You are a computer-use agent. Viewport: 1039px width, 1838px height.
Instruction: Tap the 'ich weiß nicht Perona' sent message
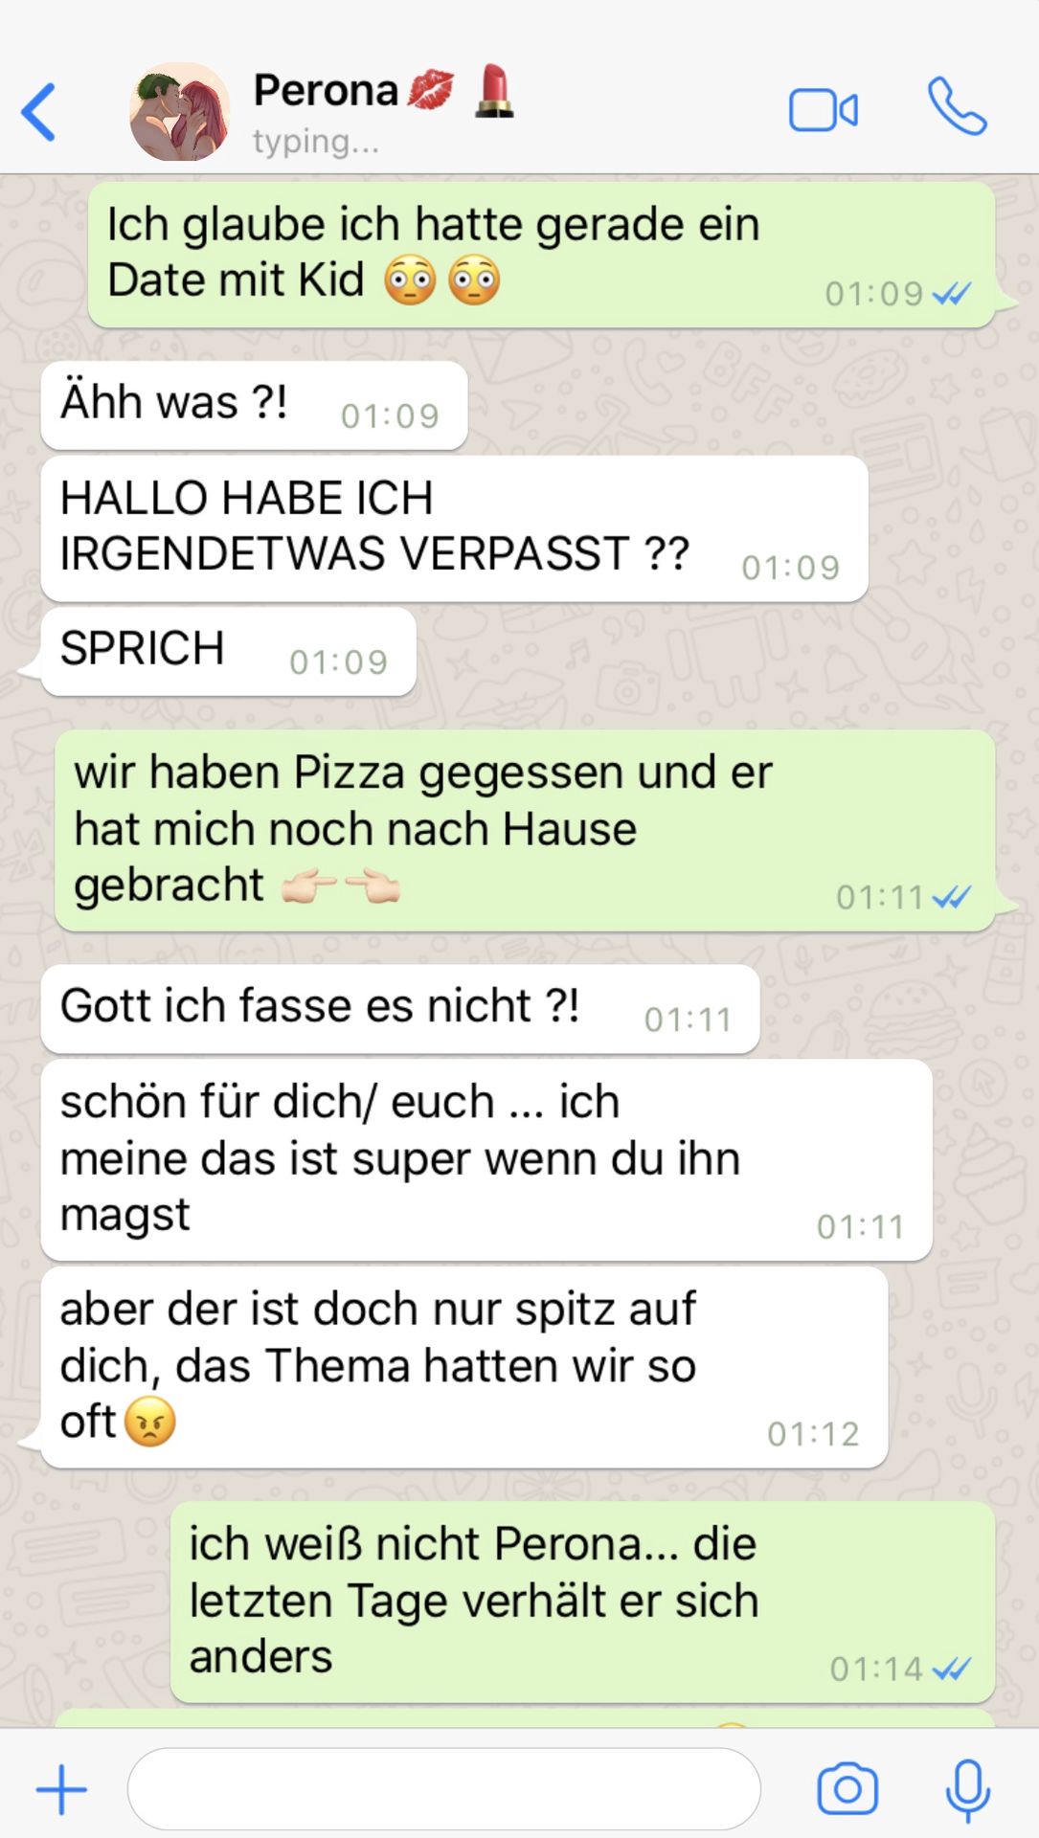pos(582,1602)
